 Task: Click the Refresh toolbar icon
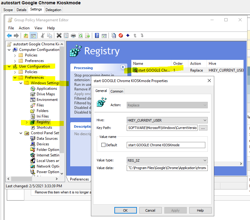(81, 35)
